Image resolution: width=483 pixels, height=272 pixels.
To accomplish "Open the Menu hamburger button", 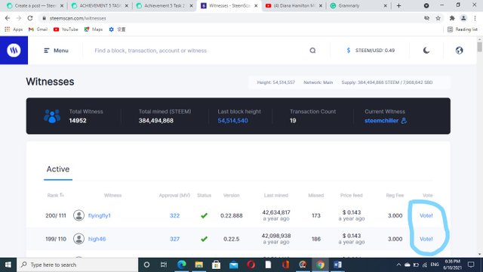I will point(56,51).
